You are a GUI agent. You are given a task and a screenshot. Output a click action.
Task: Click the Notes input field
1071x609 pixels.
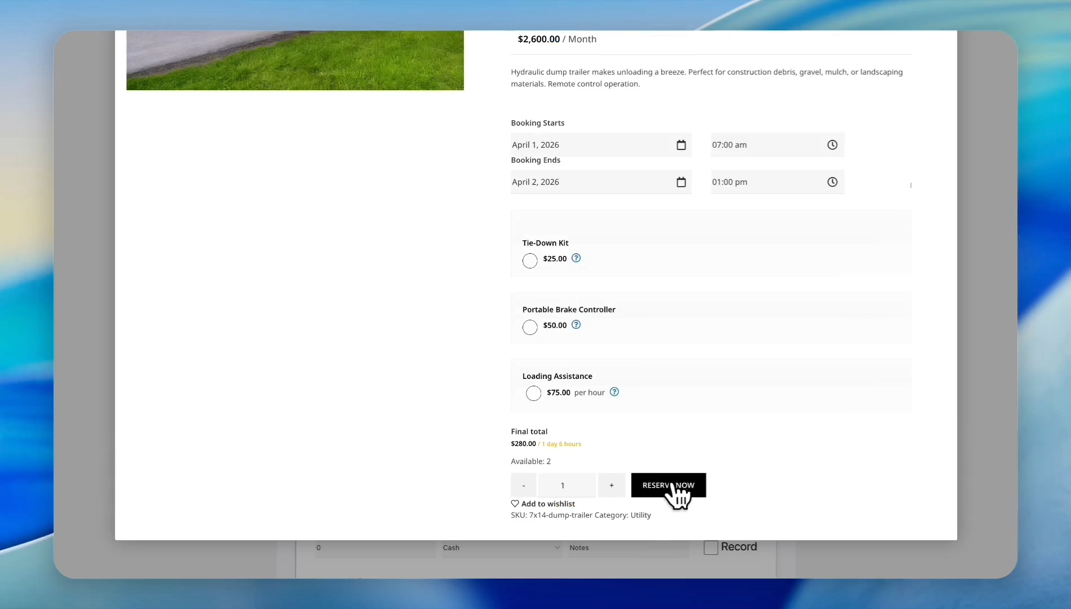(627, 548)
